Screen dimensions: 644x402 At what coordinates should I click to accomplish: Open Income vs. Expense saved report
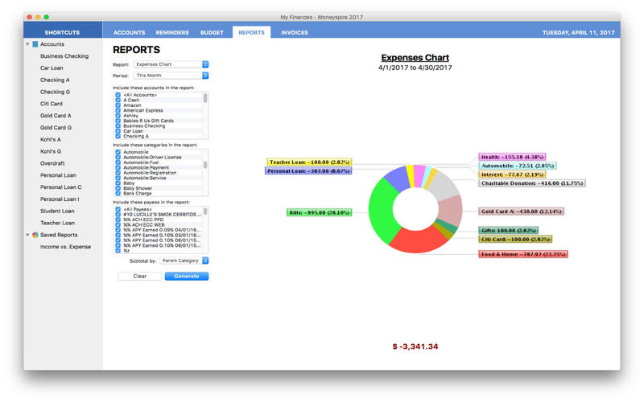tap(65, 247)
